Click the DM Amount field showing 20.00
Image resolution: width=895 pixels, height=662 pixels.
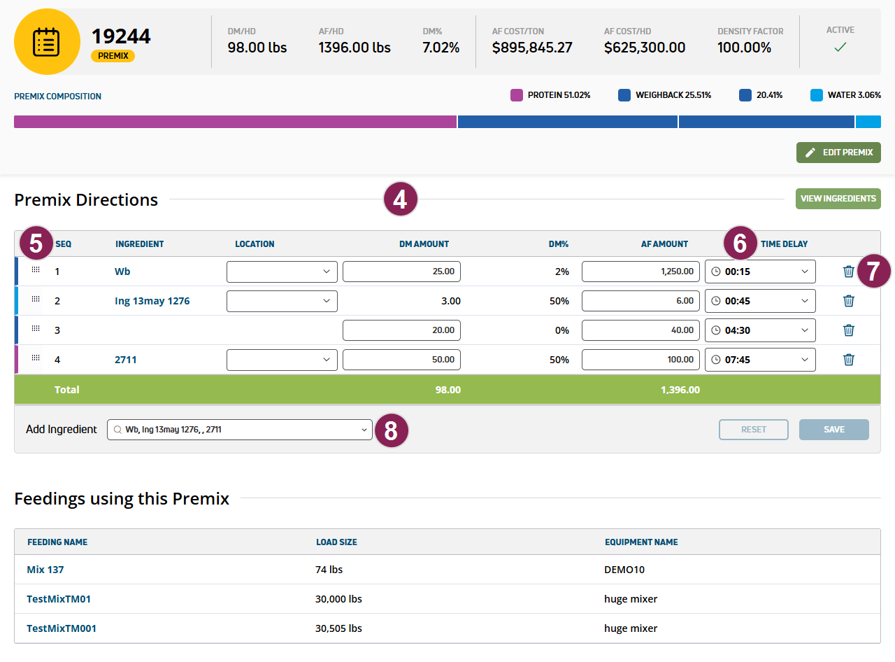(x=401, y=330)
